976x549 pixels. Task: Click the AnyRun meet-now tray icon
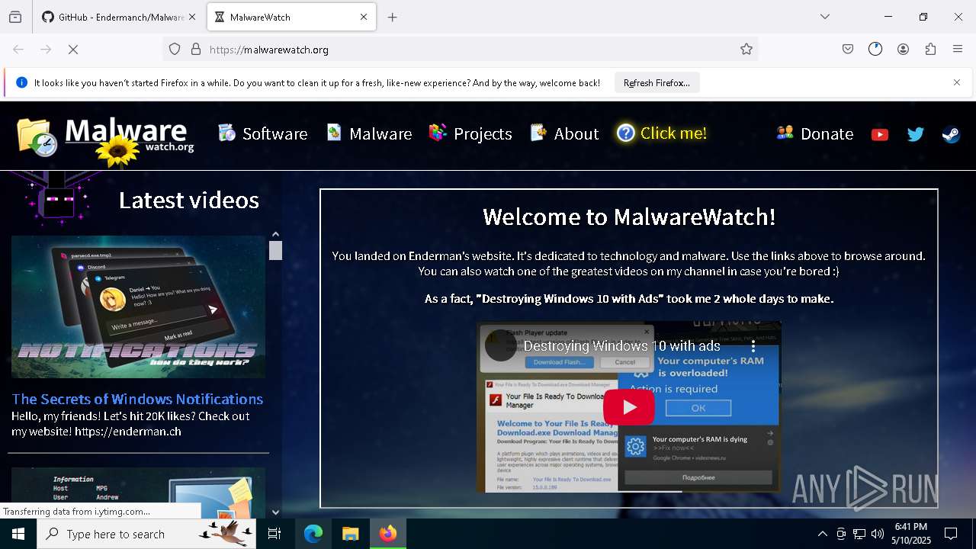pyautogui.click(x=841, y=534)
